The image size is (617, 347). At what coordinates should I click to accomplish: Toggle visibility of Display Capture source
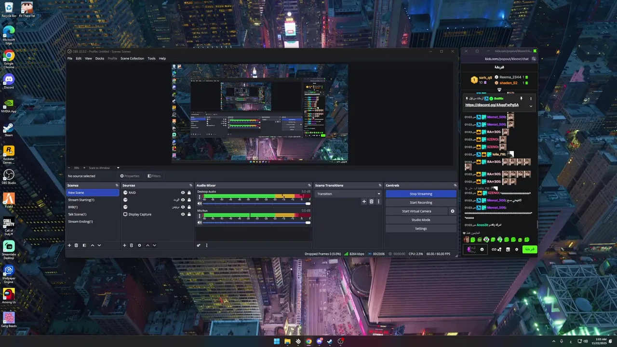(x=183, y=214)
